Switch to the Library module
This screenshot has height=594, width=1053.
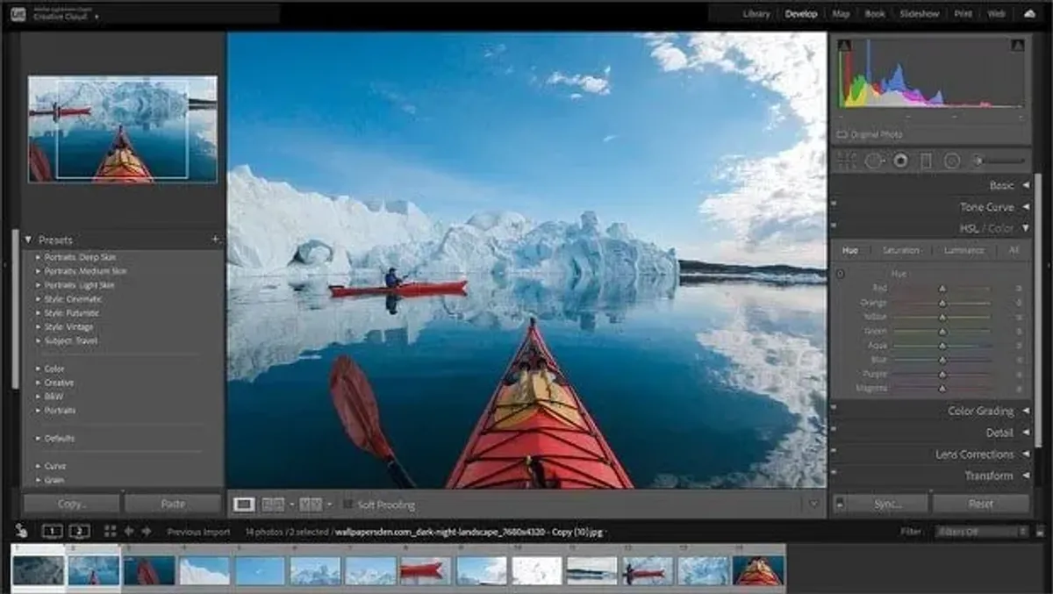coord(756,14)
